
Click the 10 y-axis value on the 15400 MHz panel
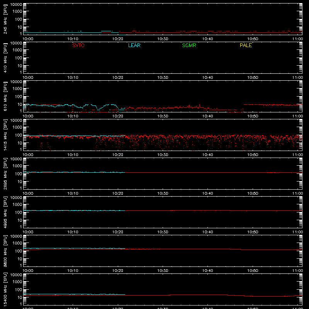pos(20,297)
